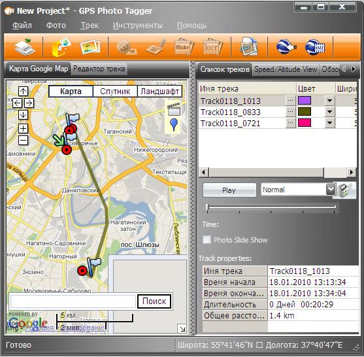Click the film reel toolbar icon
The height and width of the screenshot is (357, 364).
(127, 47)
